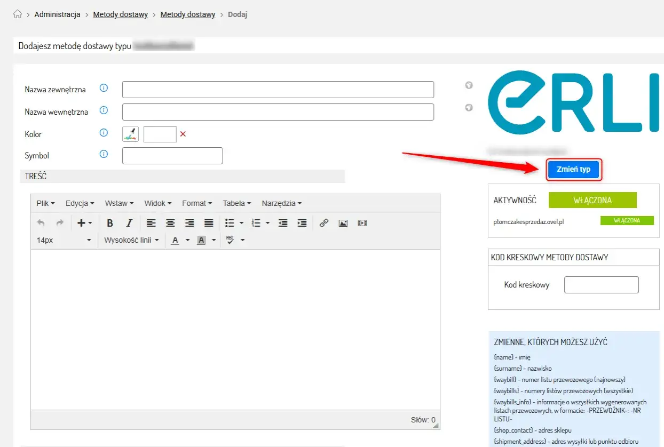Toggle WŁĄCZONA for ptomczakesprzedaz.ovel.pl
Viewport: 664px width, 447px height.
(x=627, y=220)
